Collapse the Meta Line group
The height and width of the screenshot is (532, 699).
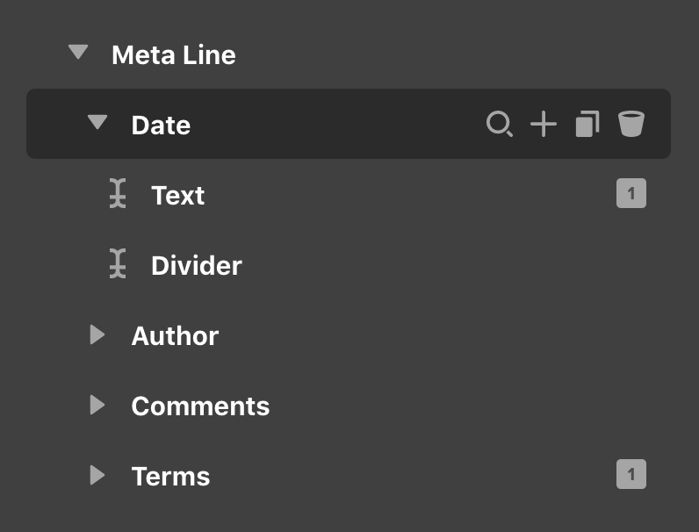tap(78, 52)
